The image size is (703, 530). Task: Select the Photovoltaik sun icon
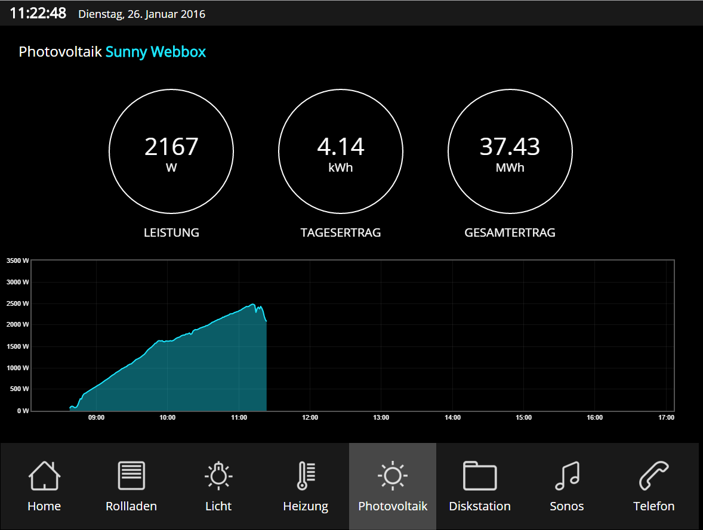tap(393, 475)
